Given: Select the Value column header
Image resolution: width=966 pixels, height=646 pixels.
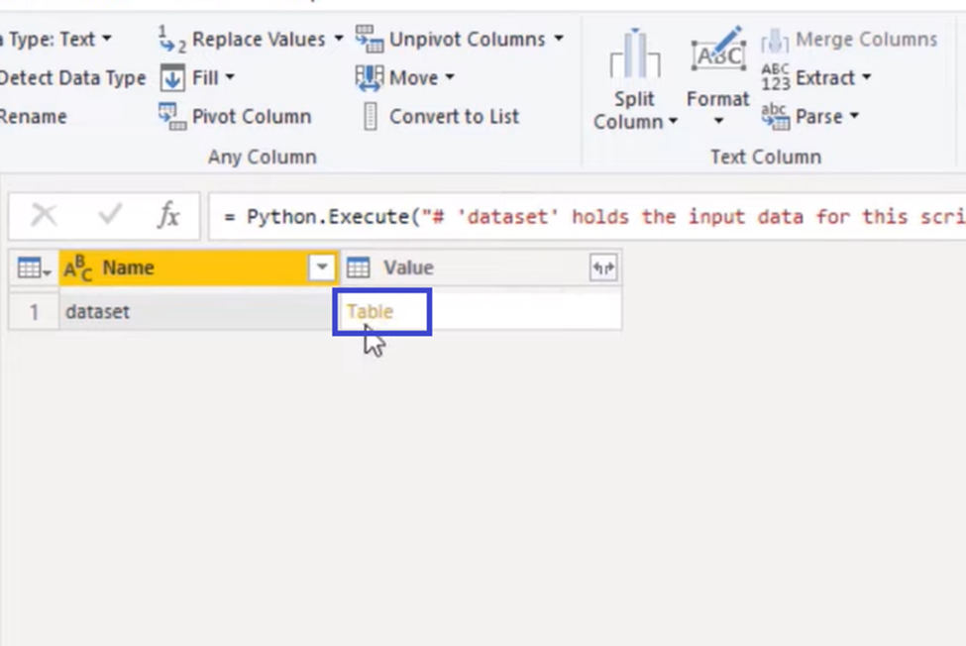Looking at the screenshot, I should 481,268.
